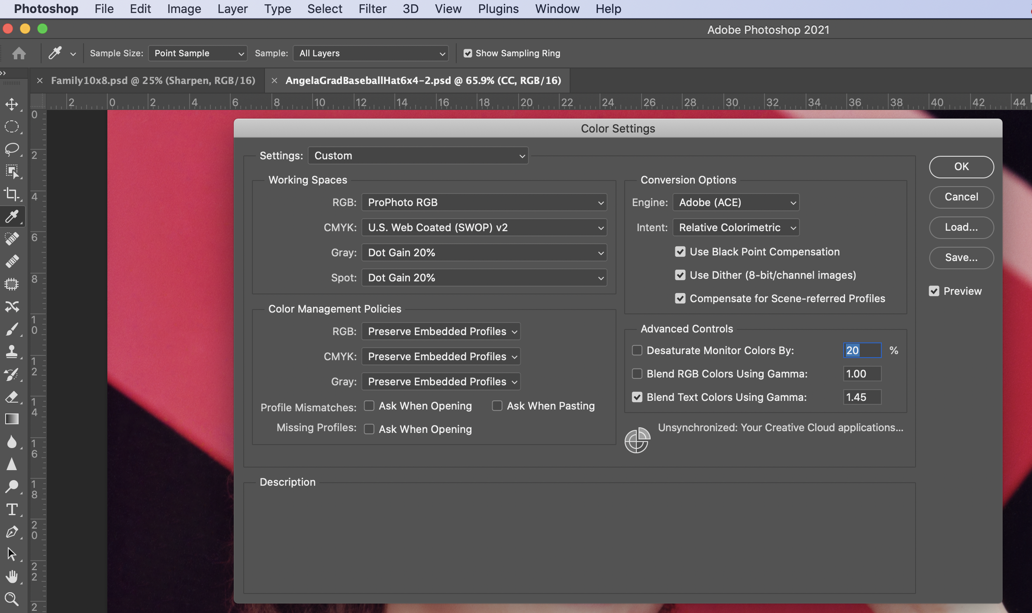Screen dimensions: 1032x613
Task: Open the Filter menu
Action: pos(372,9)
